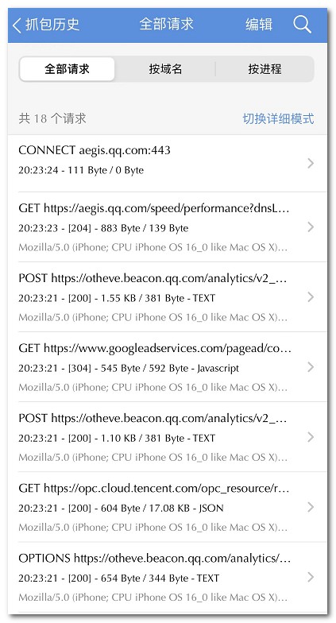This screenshot has height=623, width=336.
Task: Go back to 抓包历史 via back arrow
Action: [17, 25]
